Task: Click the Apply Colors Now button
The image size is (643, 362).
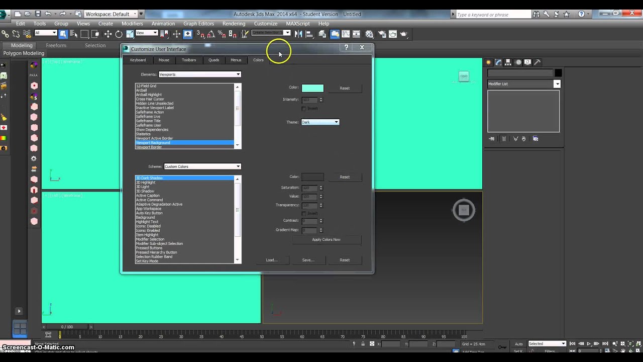Action: point(327,240)
